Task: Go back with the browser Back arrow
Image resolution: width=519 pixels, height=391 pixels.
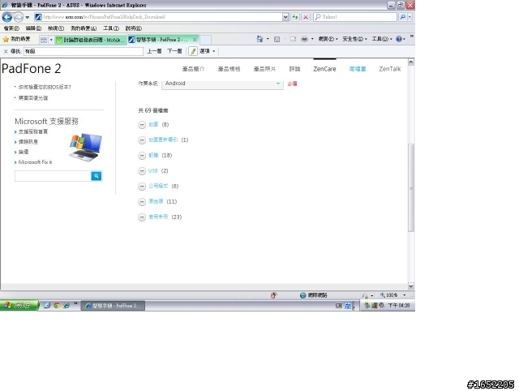Action: (7, 17)
